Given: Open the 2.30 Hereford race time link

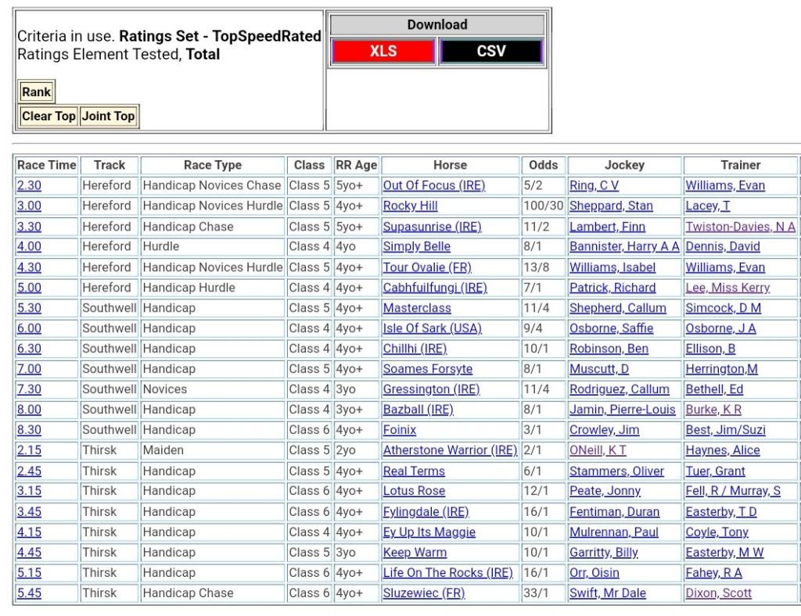Looking at the screenshot, I should coord(29,186).
